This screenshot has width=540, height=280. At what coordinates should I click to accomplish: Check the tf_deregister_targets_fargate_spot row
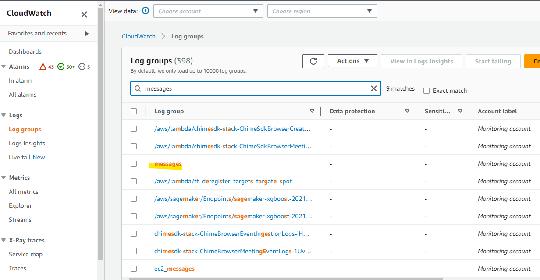click(x=134, y=181)
